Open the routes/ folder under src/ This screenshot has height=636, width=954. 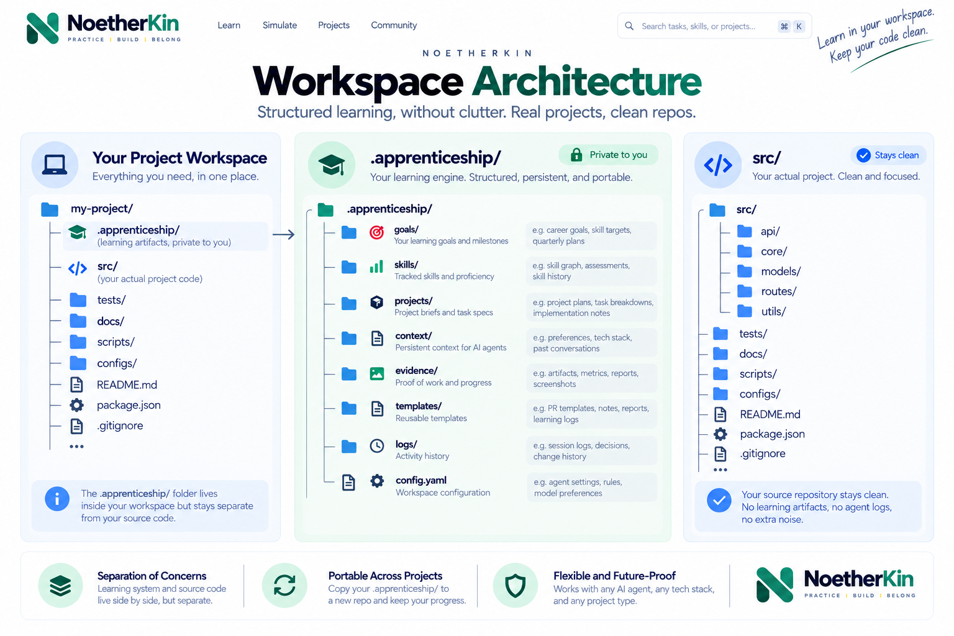(x=766, y=291)
